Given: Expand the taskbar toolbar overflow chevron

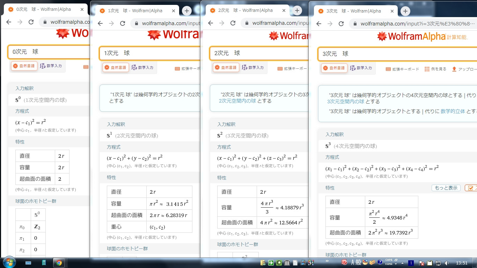Looking at the screenshot, I should pyautogui.click(x=327, y=261).
